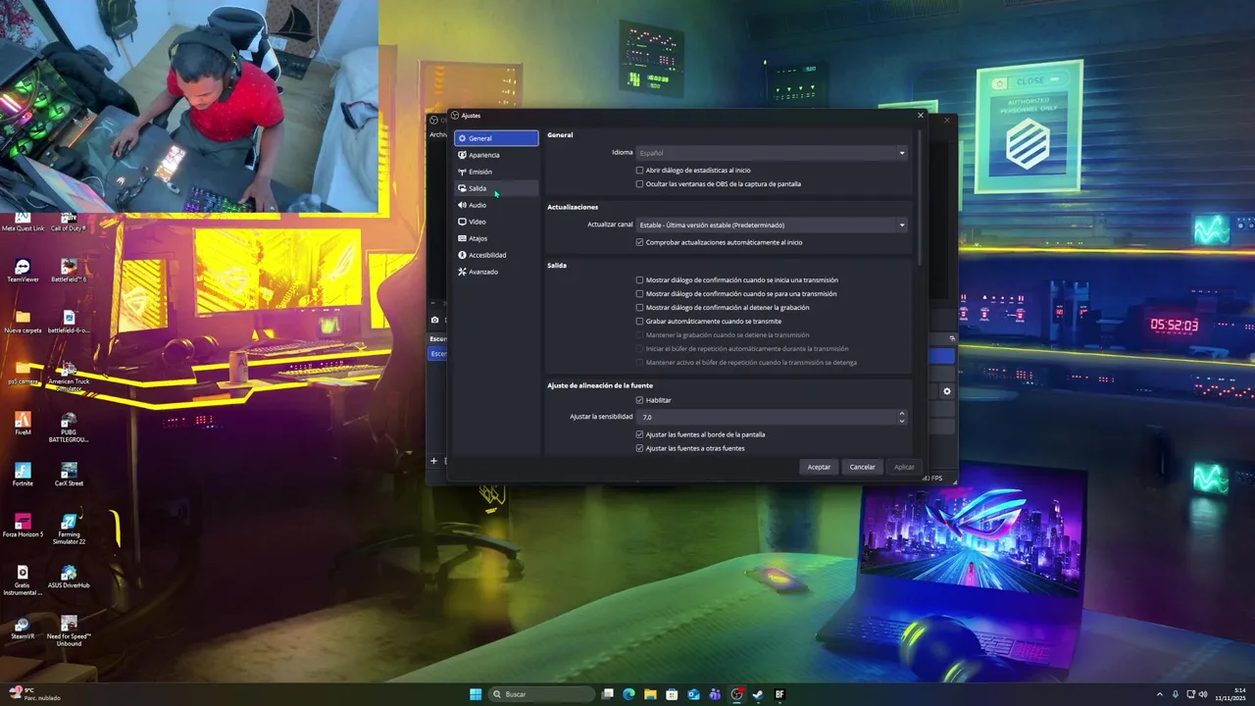This screenshot has height=706, width=1255.
Task: Click the SteamVR desktop icon
Action: tap(23, 628)
